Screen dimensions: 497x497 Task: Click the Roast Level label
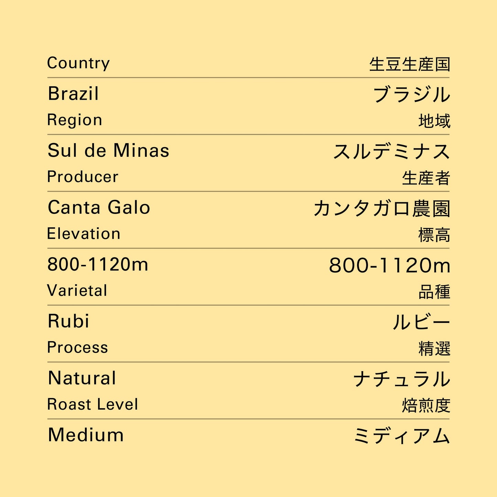point(93,404)
